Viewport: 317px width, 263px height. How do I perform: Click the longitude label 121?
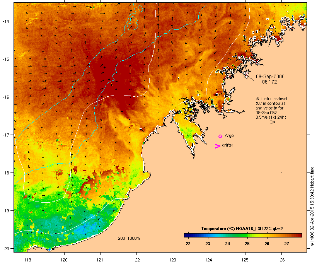click(x=100, y=260)
